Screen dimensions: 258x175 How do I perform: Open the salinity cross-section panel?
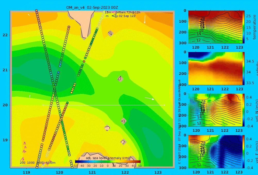(x=215, y=68)
